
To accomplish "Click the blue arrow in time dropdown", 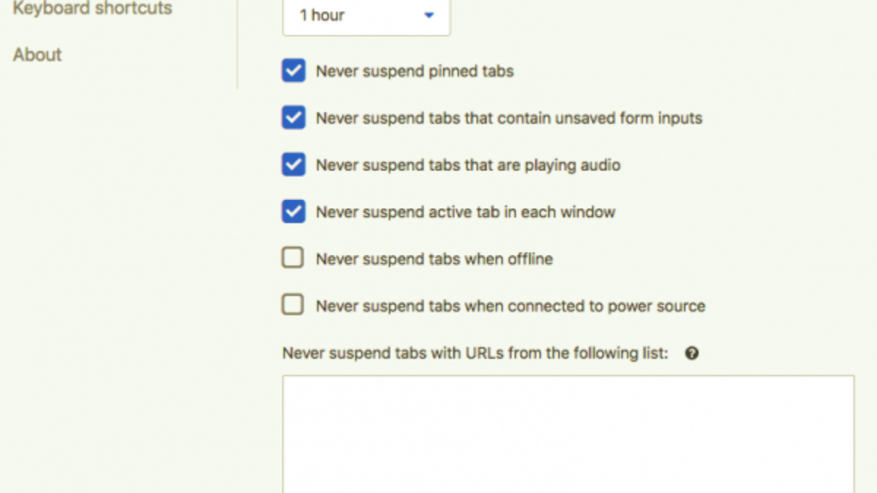I will (x=429, y=15).
